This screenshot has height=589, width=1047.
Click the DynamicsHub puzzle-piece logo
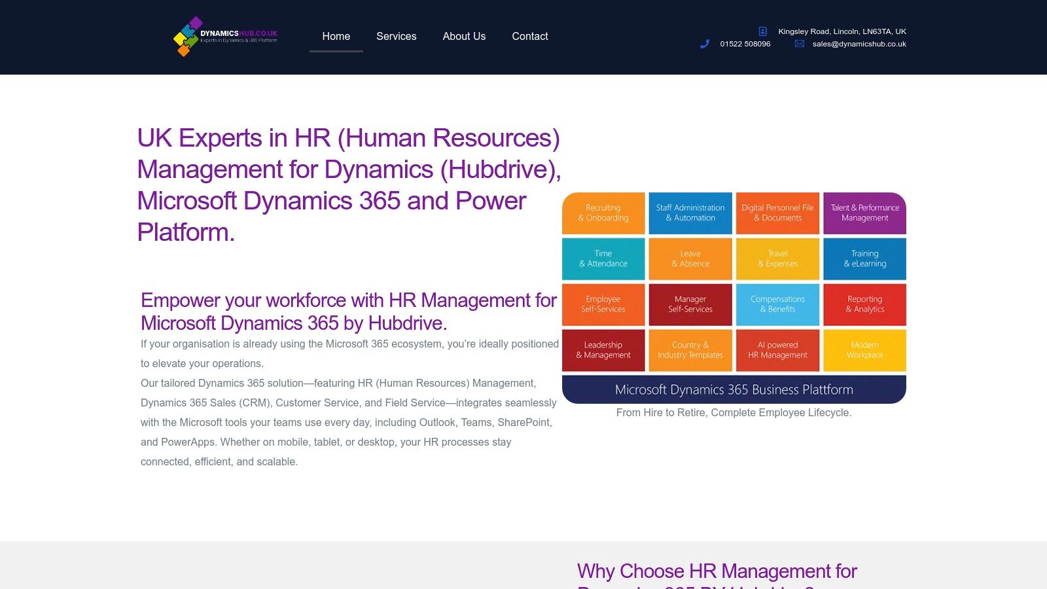point(186,36)
